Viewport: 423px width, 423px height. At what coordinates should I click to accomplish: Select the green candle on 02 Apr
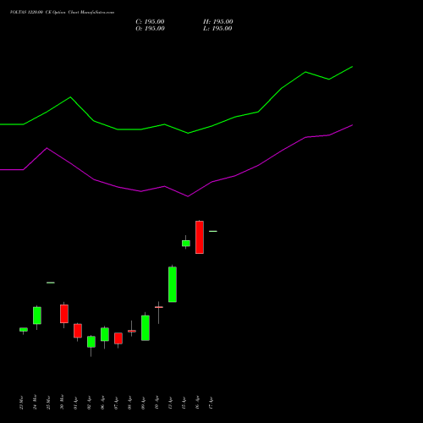[x=91, y=342]
